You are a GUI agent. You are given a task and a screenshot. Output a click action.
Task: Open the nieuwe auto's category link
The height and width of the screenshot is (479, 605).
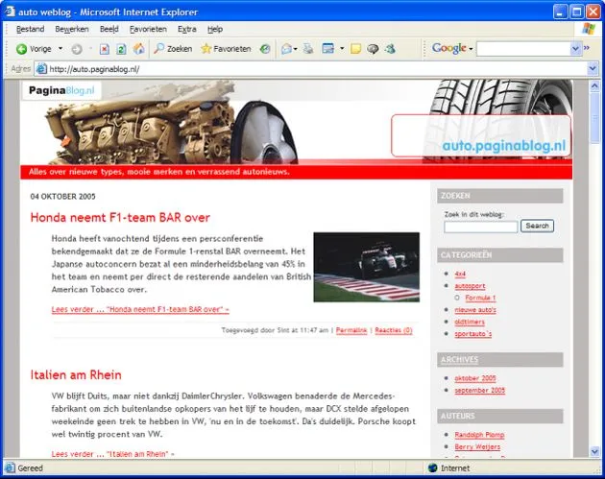[475, 310]
